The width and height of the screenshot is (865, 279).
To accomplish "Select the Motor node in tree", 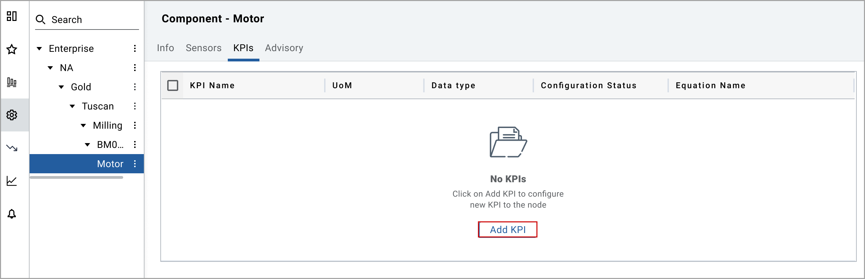I will click(x=110, y=164).
